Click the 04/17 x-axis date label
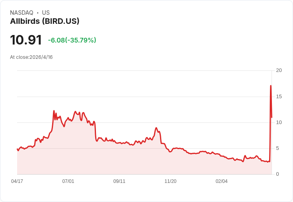Screen dimensions: 293x202 [17, 181]
